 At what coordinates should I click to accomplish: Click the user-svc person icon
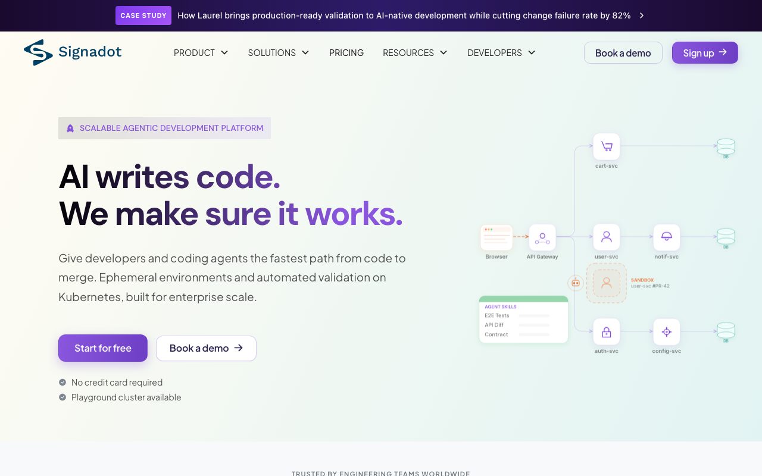(x=607, y=237)
